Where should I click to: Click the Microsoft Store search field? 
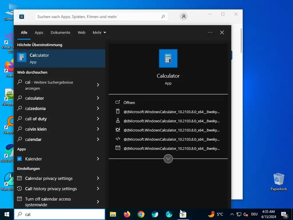(x=101, y=16)
